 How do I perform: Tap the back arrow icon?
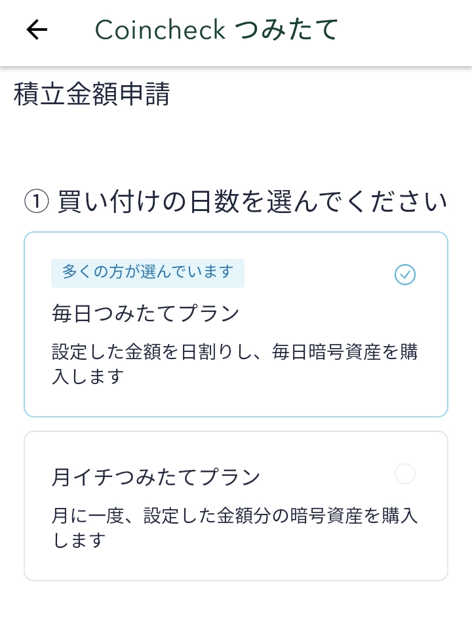click(x=37, y=29)
